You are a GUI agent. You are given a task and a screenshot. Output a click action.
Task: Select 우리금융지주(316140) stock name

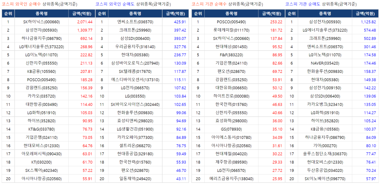pyautogui.click(x=135, y=46)
